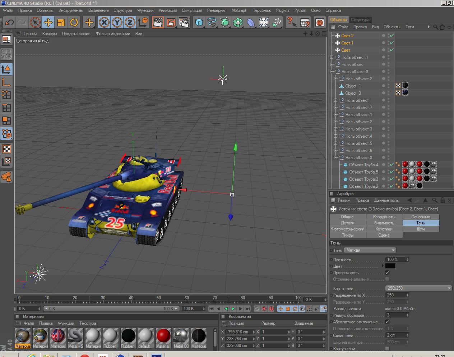Click the coordinate system cube icon
The height and width of the screenshot is (357, 454).
click(x=143, y=23)
